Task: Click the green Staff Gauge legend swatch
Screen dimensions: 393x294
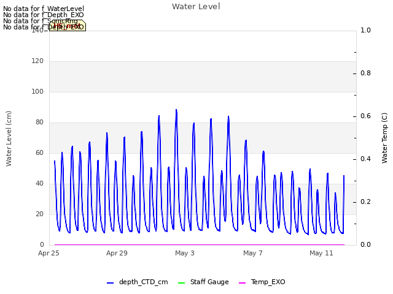Action: (x=181, y=283)
